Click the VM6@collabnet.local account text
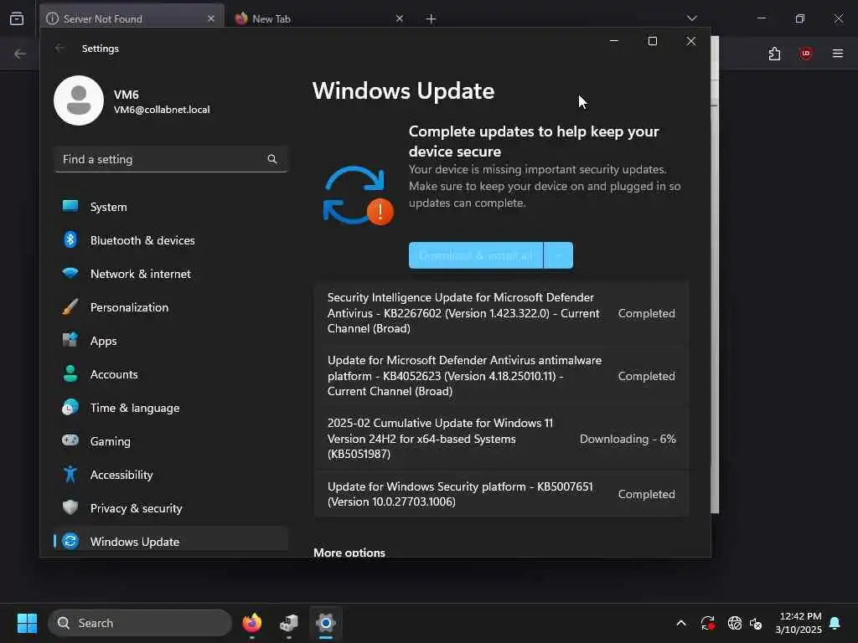858x643 pixels. 162,110
